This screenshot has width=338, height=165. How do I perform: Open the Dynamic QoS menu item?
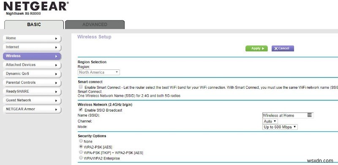pos(32,74)
